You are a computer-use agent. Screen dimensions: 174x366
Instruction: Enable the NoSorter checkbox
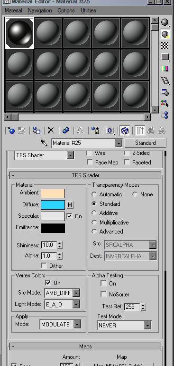point(103,295)
